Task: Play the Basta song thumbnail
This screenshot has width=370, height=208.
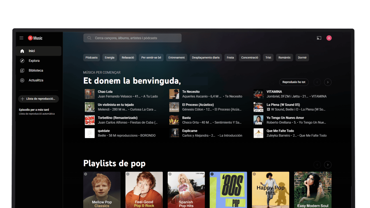Action: pyautogui.click(x=174, y=120)
